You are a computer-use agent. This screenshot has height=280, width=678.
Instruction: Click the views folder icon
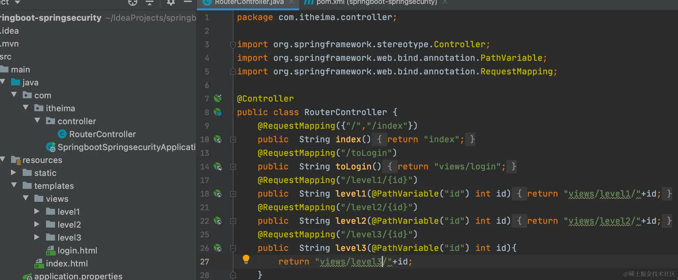pos(39,199)
